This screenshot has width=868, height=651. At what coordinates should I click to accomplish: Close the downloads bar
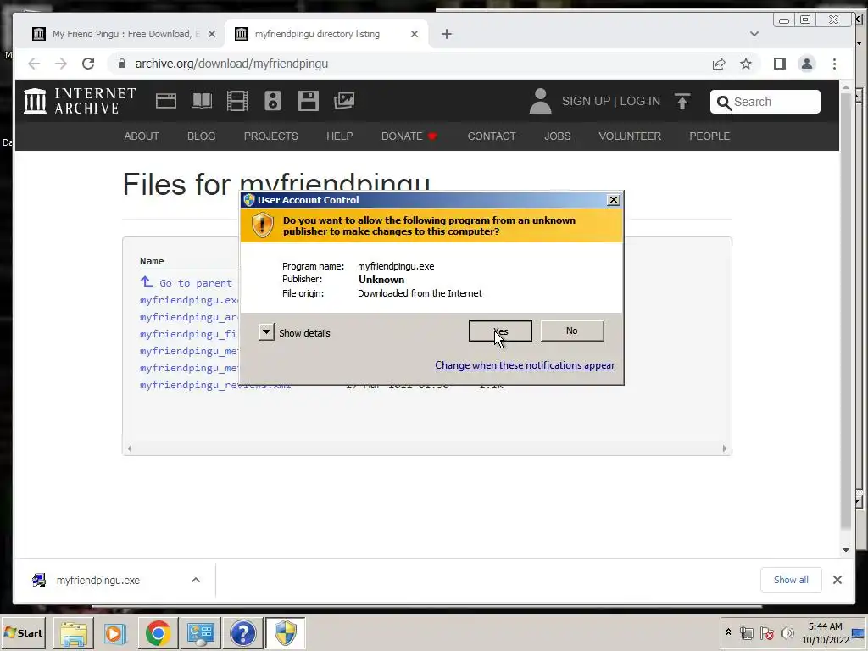[x=837, y=580]
